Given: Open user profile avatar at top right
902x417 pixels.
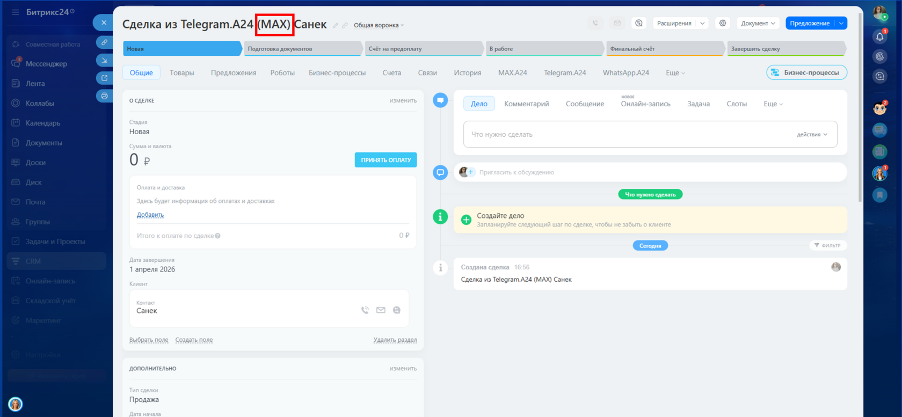Looking at the screenshot, I should click(879, 13).
